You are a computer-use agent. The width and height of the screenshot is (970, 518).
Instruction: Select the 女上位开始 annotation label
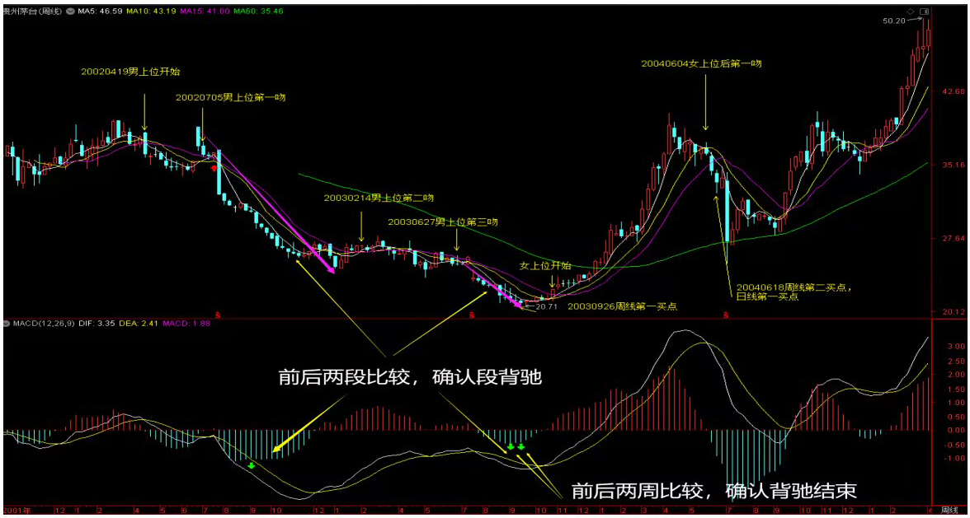544,265
